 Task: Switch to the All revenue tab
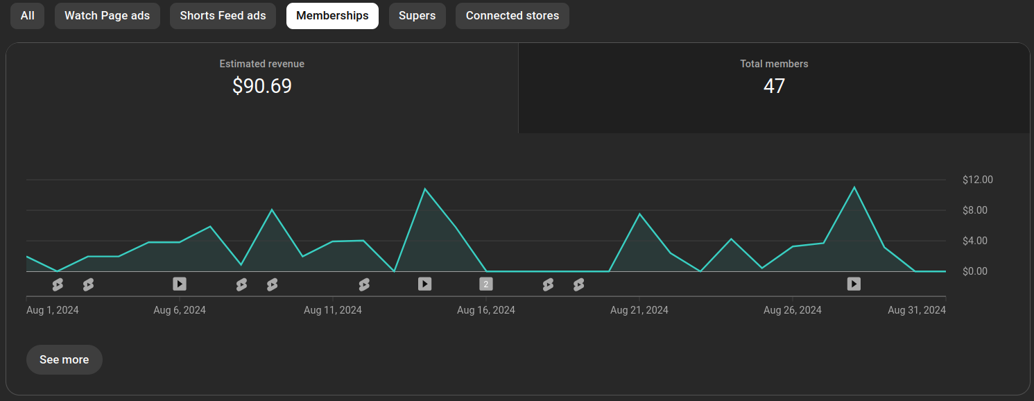tap(27, 16)
